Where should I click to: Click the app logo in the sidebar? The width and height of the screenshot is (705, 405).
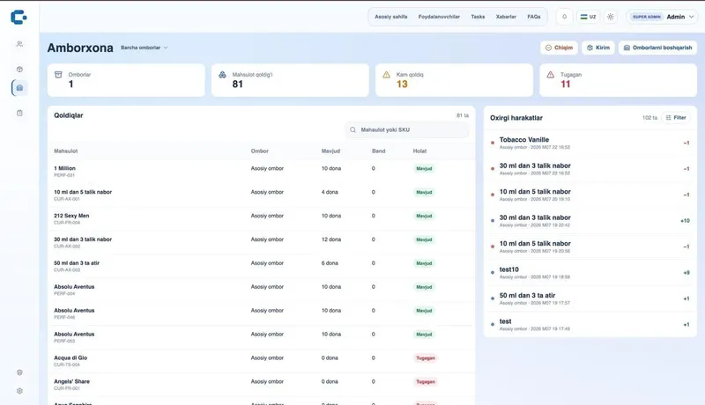[x=19, y=17]
